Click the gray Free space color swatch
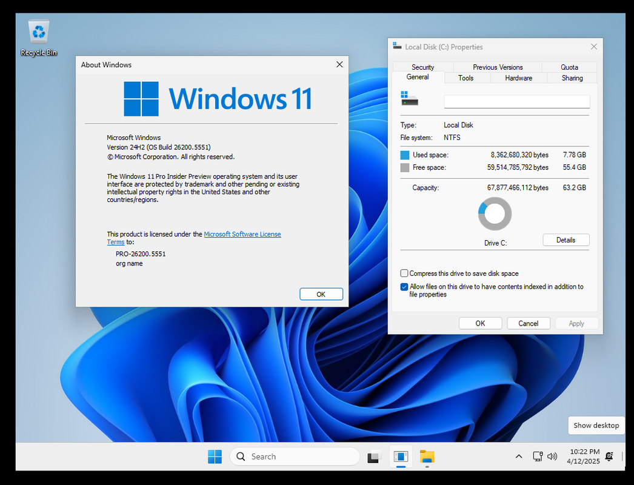The height and width of the screenshot is (485, 634). tap(405, 167)
